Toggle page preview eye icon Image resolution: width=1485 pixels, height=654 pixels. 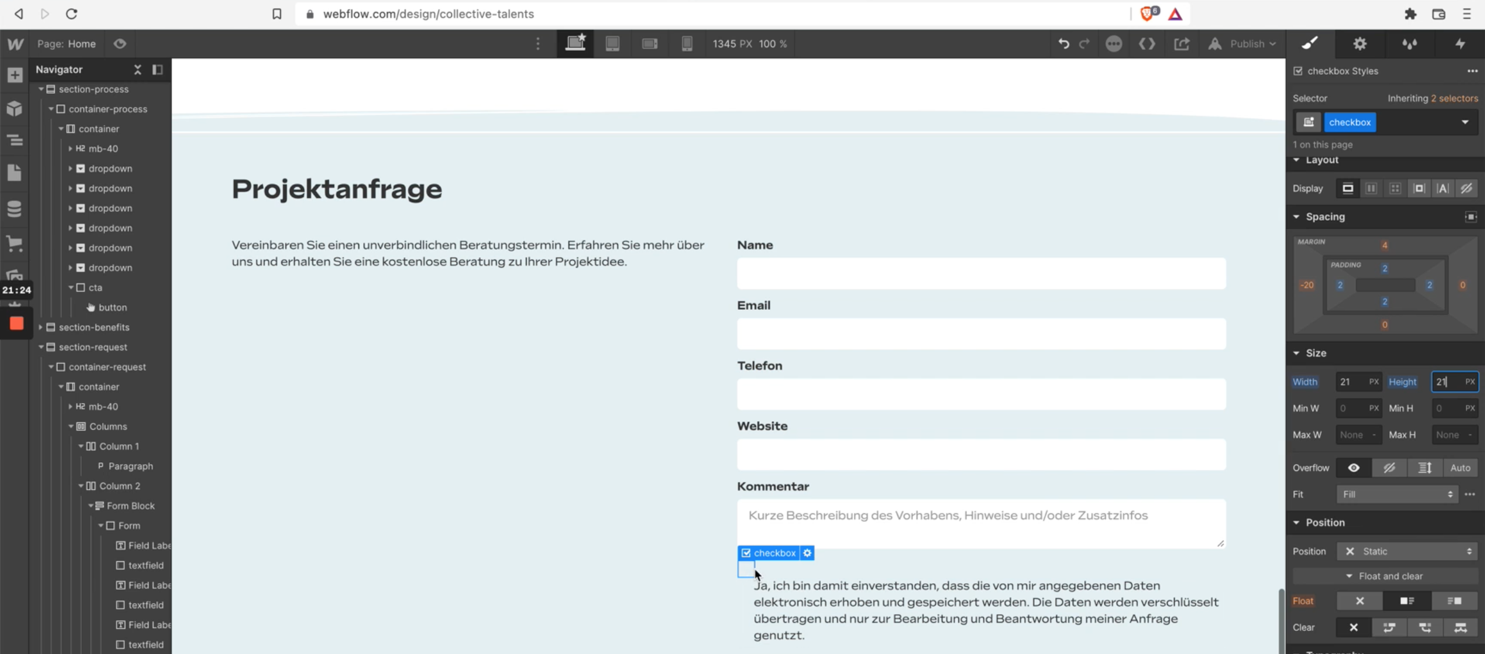click(x=119, y=44)
